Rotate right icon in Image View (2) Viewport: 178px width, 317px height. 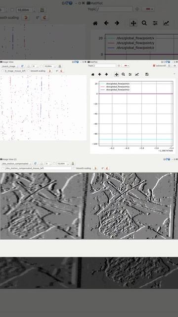[x=107, y=168]
